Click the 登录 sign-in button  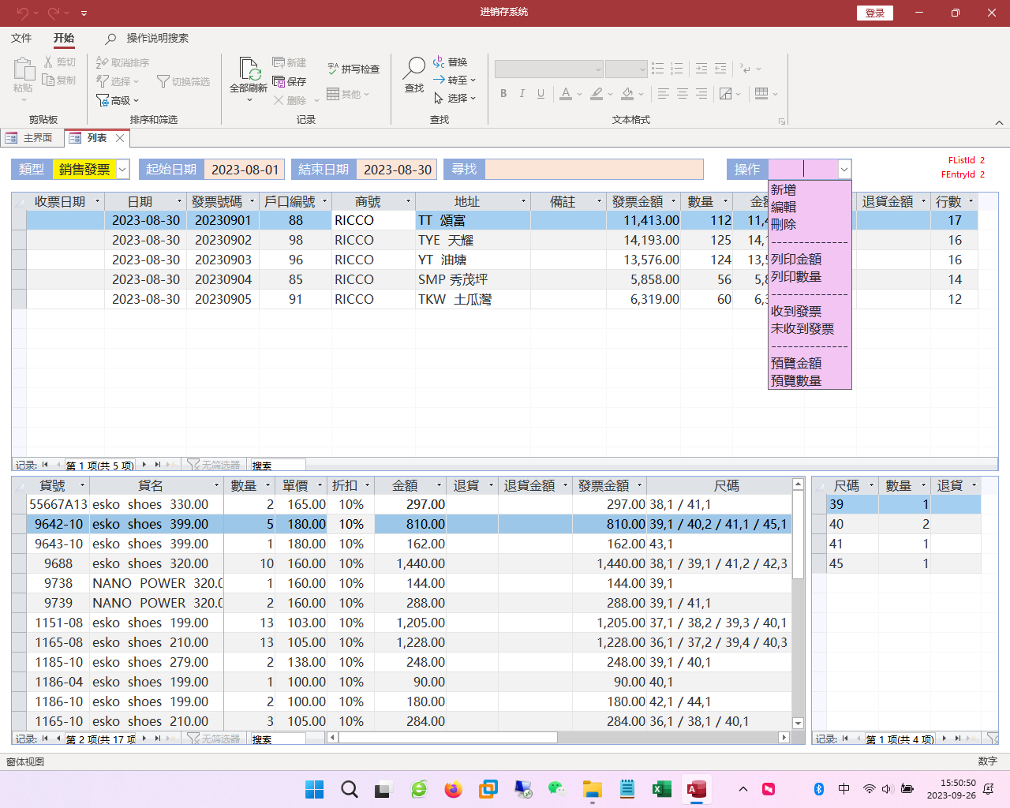874,13
